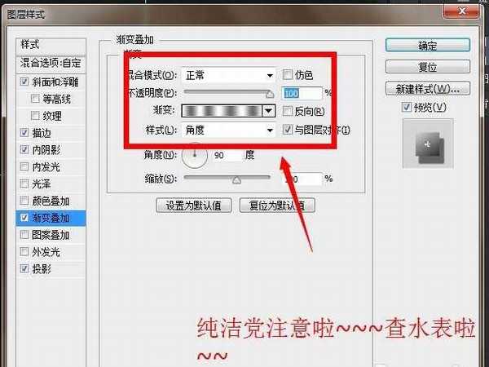Enable the 外发光 checkbox

[x=24, y=251]
